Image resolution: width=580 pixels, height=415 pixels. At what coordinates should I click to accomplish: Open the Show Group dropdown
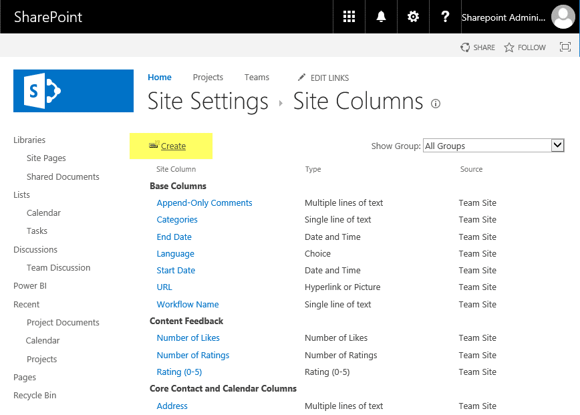[494, 145]
